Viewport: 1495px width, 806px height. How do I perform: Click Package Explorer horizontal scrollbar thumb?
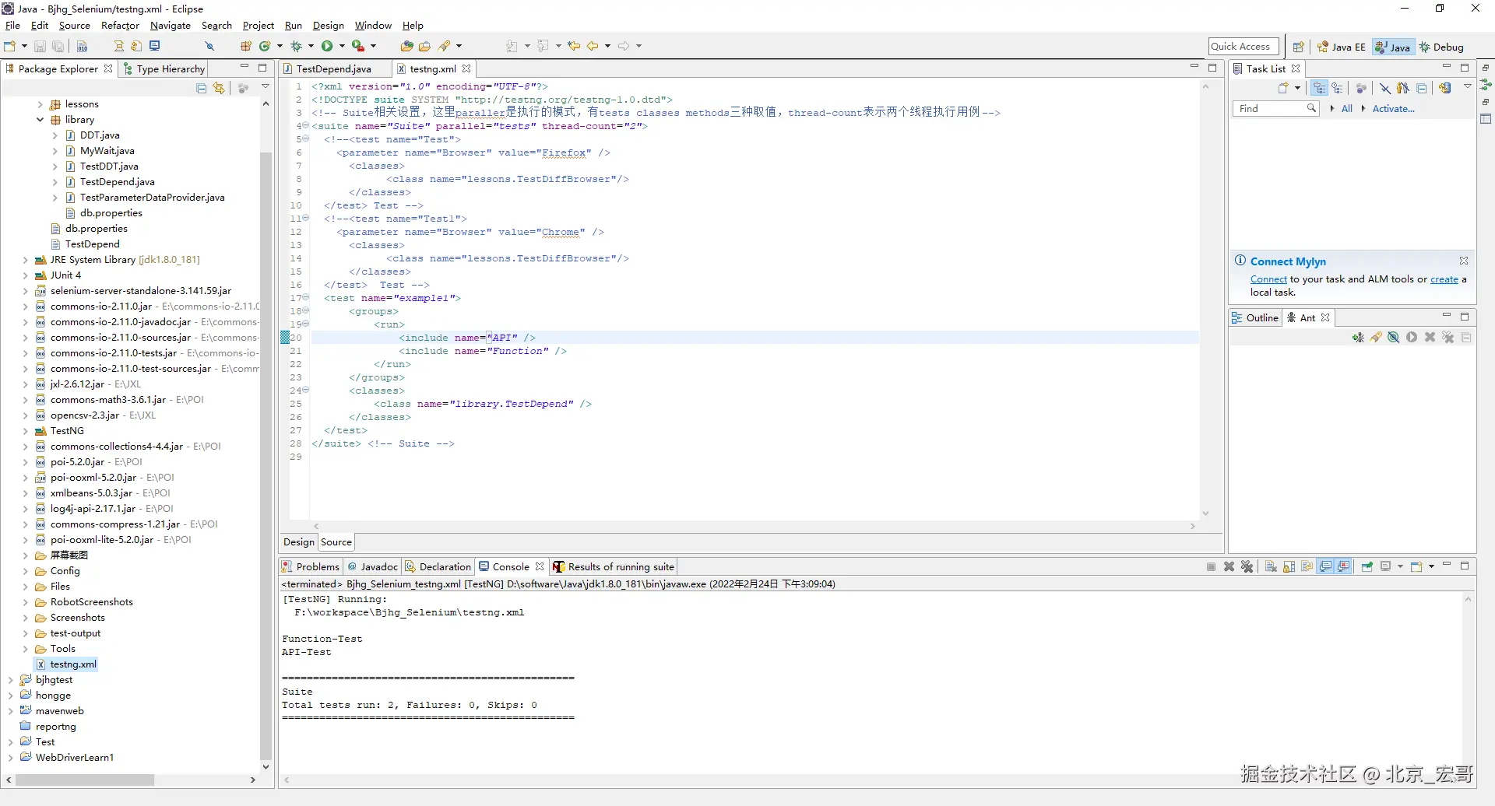pyautogui.click(x=85, y=780)
